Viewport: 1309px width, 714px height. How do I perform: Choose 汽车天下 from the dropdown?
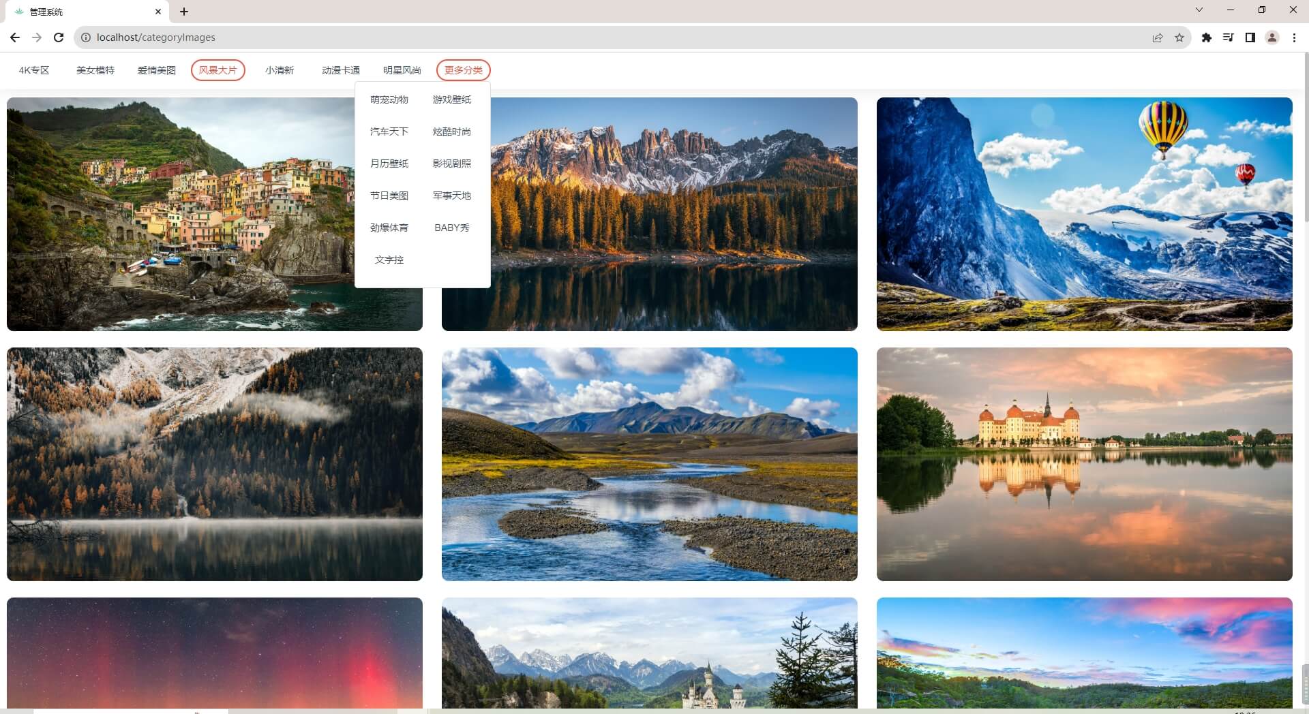389,131
